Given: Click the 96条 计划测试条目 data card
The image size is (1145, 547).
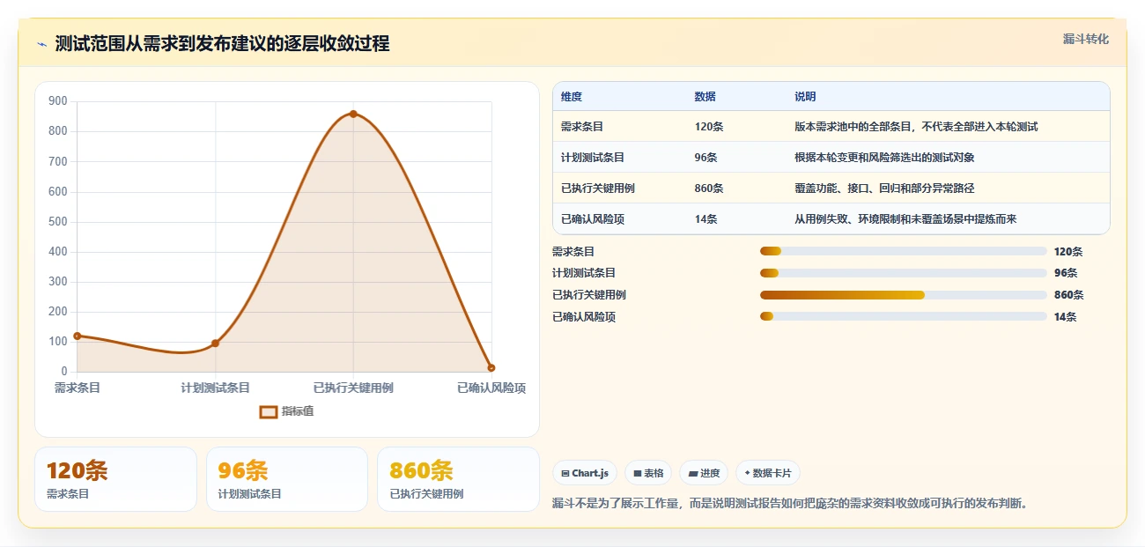Looking at the screenshot, I should tap(286, 479).
